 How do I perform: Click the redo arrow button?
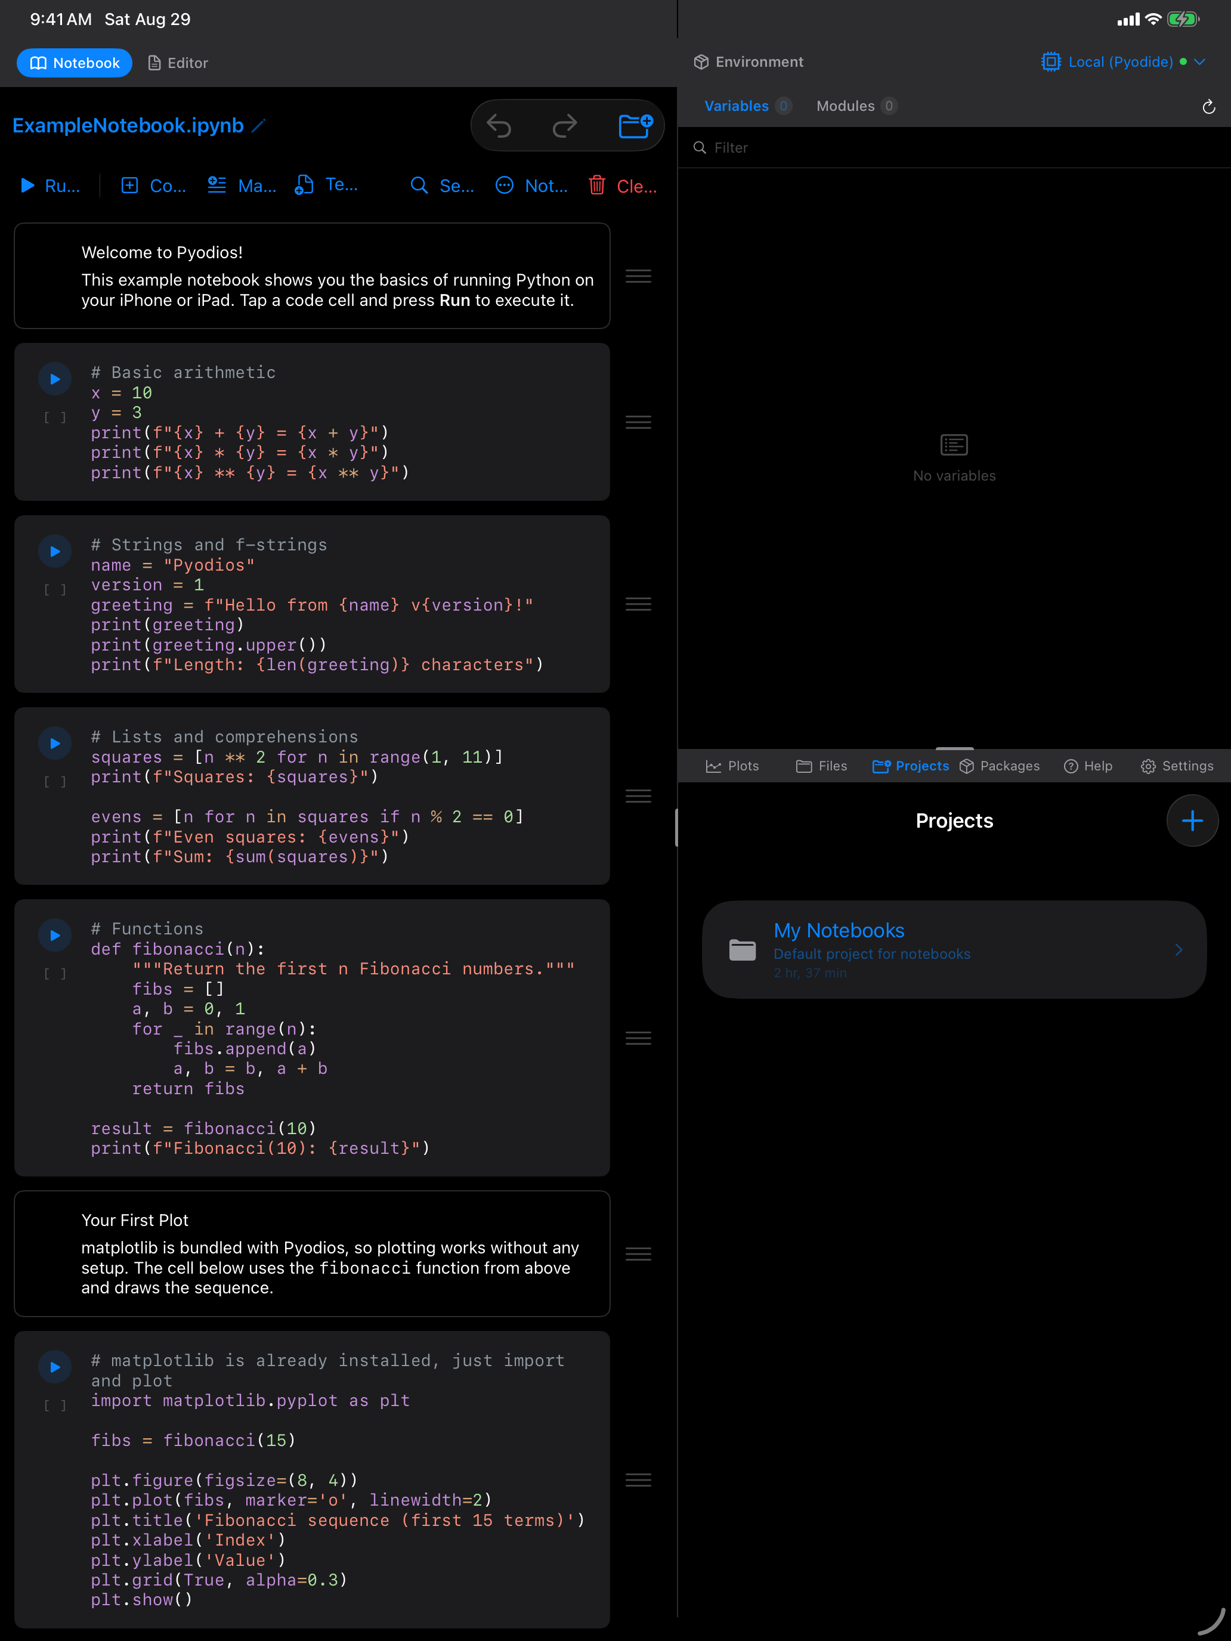(565, 126)
